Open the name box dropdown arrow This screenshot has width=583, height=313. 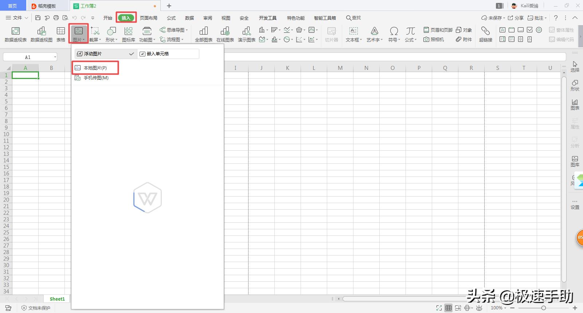pyautogui.click(x=55, y=57)
